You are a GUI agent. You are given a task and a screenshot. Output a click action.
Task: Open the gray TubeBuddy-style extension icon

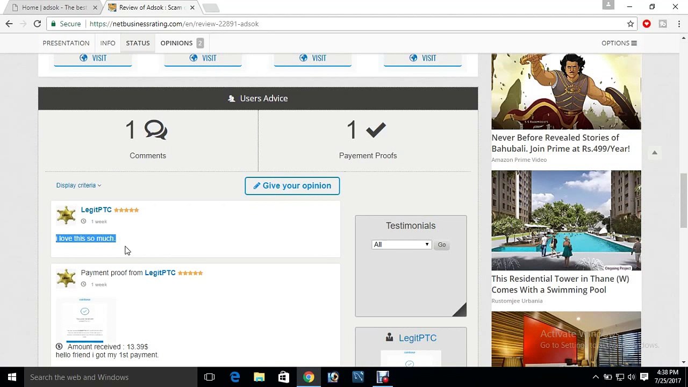pos(663,24)
